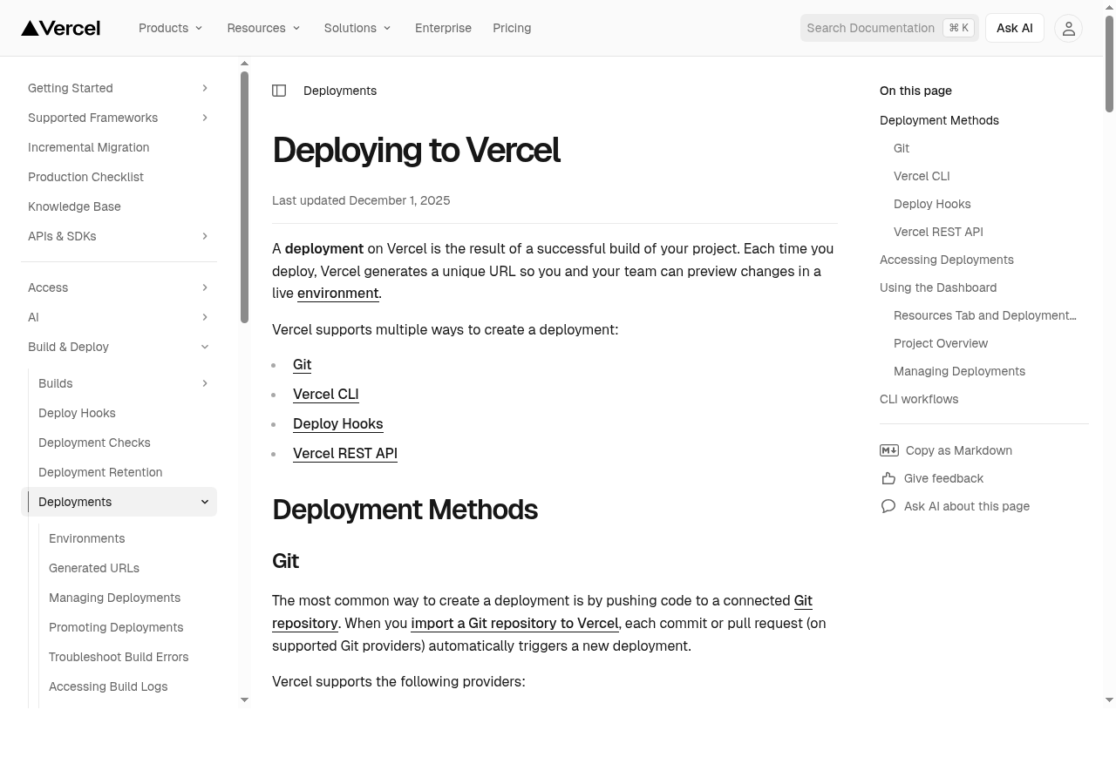The image size is (1116, 784).
Task: Expand the Builds subsection chevron
Action: point(205,383)
